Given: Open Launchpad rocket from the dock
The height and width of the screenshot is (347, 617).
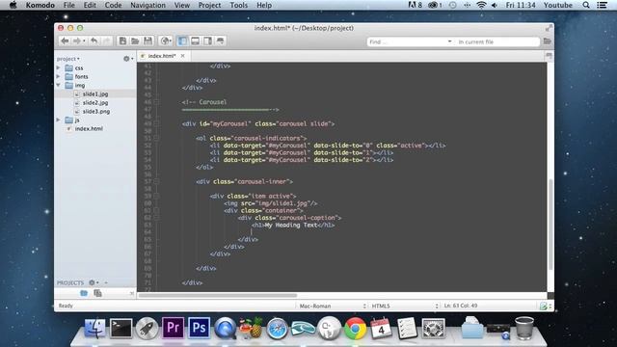Looking at the screenshot, I should click(147, 328).
